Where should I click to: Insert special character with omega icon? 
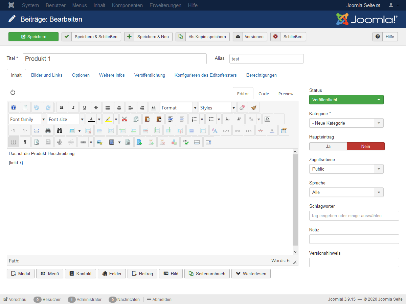pyautogui.click(x=267, y=119)
